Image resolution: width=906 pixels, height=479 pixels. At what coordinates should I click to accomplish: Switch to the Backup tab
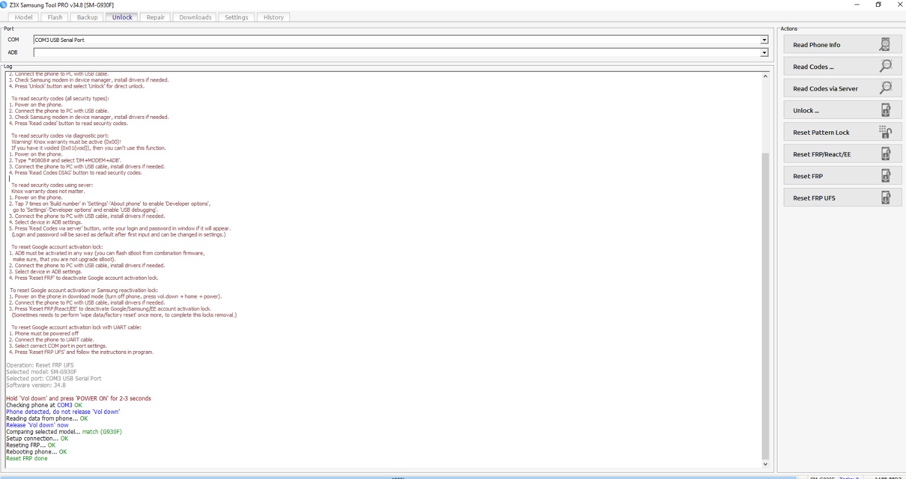tap(87, 18)
